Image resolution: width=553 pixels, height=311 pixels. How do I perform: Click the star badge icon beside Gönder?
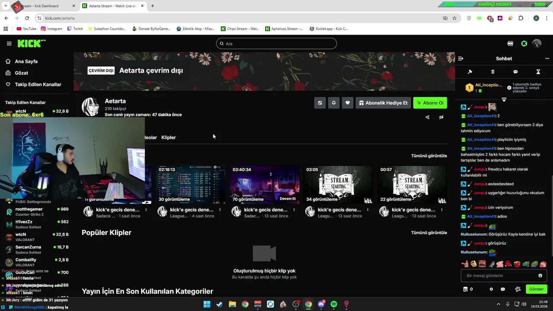(x=518, y=289)
